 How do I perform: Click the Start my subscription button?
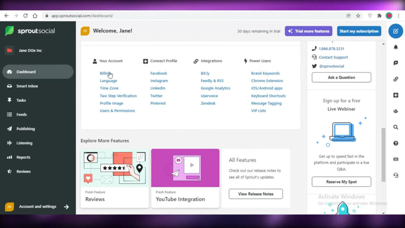[x=359, y=31]
